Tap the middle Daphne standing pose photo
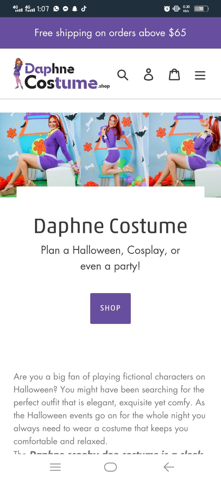This screenshot has height=480, width=221. [x=115, y=149]
